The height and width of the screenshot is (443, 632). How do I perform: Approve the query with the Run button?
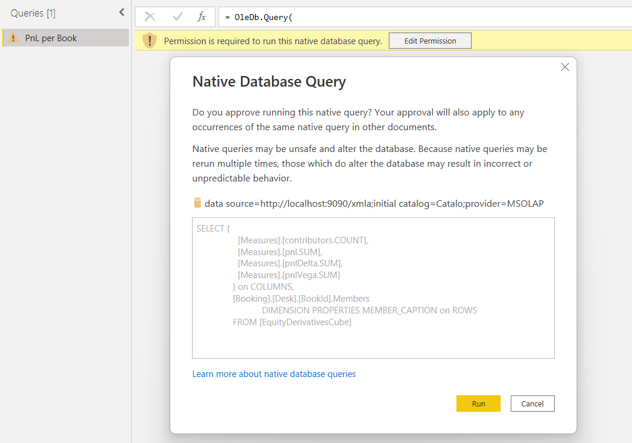click(x=478, y=404)
